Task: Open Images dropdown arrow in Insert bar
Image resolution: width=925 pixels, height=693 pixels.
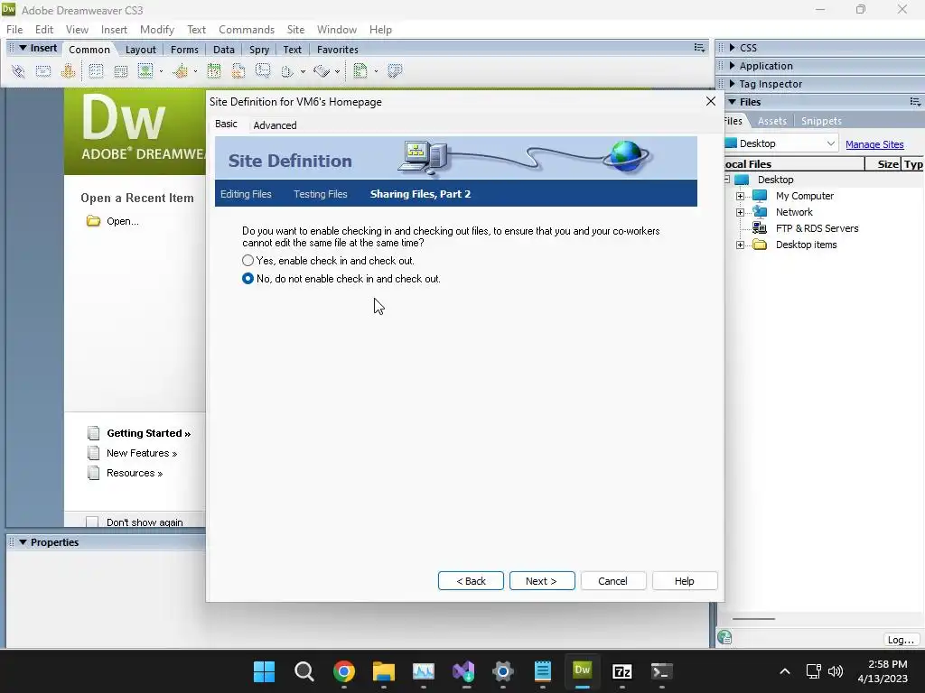Action: tap(161, 72)
